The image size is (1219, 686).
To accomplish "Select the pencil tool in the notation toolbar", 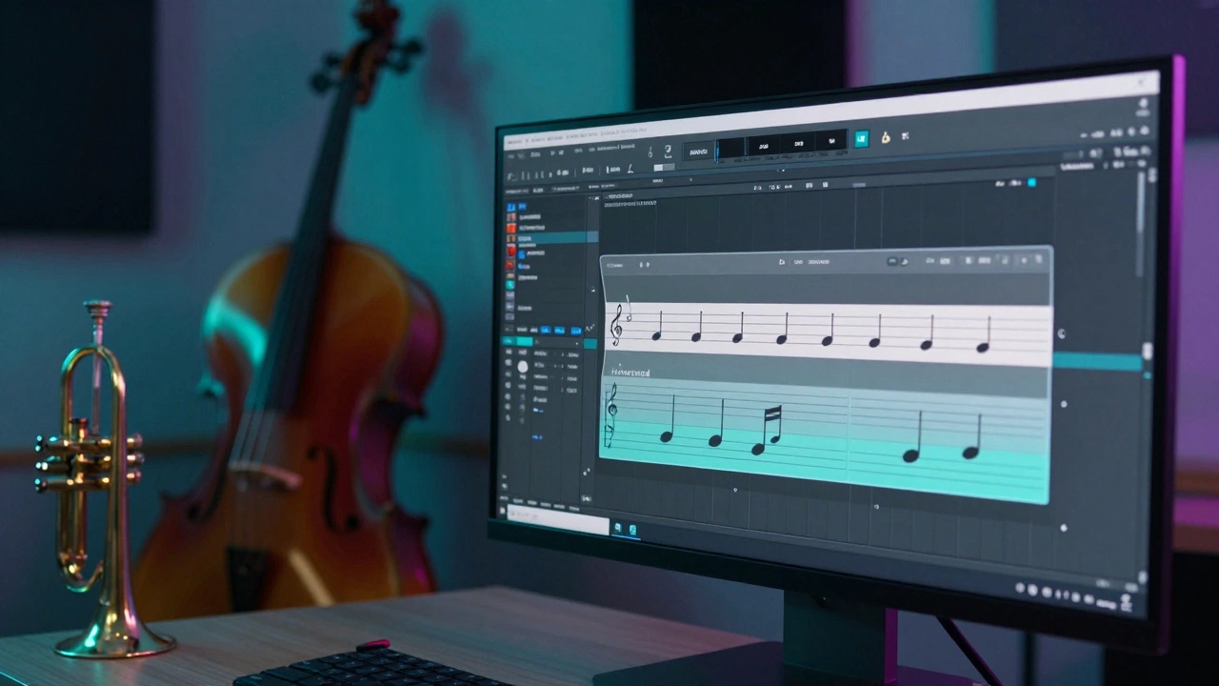I will click(x=629, y=170).
